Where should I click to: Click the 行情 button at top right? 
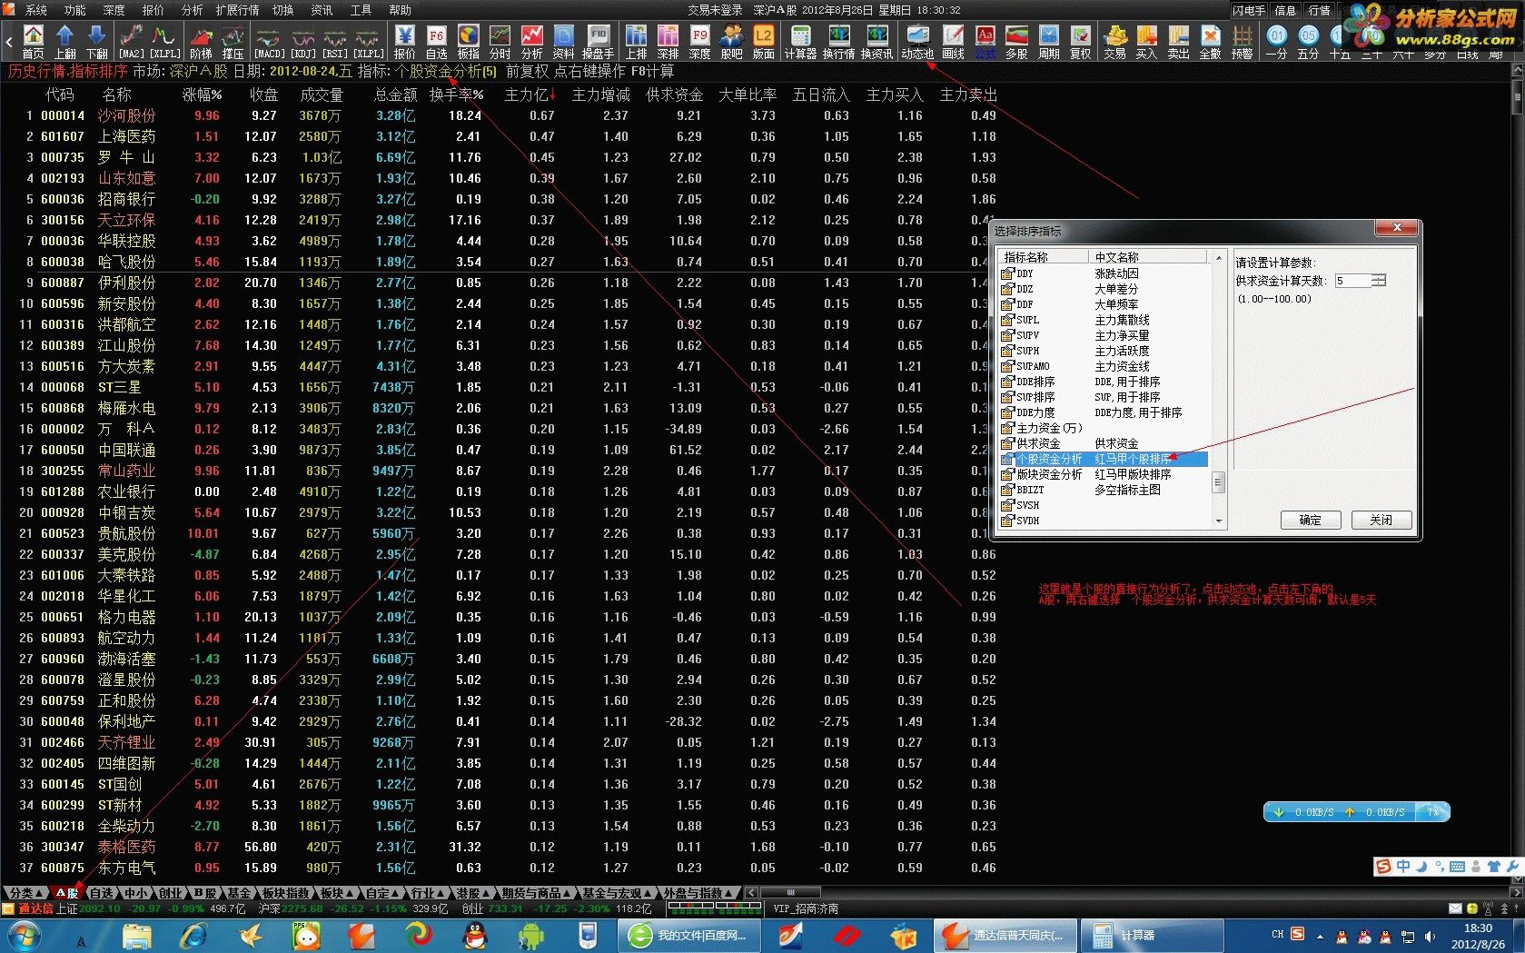pyautogui.click(x=1319, y=10)
